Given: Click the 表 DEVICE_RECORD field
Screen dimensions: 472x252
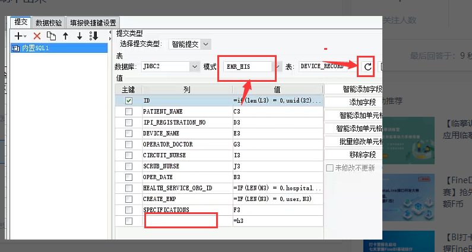Looking at the screenshot, I should point(322,66).
